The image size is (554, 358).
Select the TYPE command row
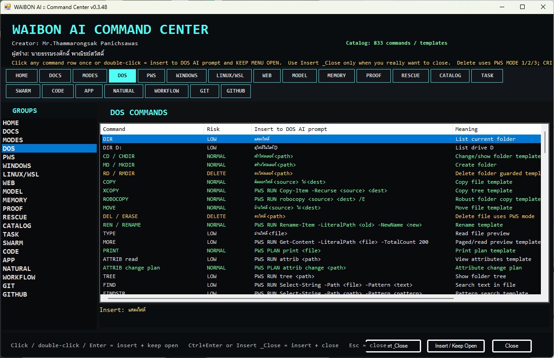[321, 233]
